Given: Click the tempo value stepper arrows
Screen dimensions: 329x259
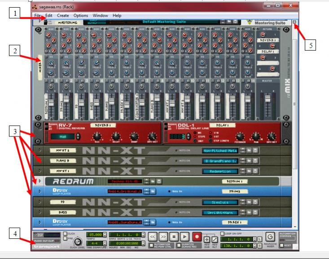Looking at the screenshot, I should [x=105, y=235].
